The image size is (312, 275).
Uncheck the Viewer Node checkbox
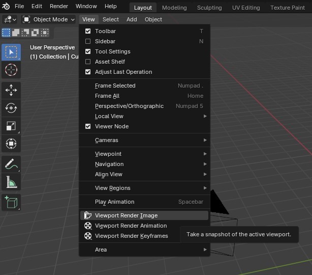tap(88, 126)
